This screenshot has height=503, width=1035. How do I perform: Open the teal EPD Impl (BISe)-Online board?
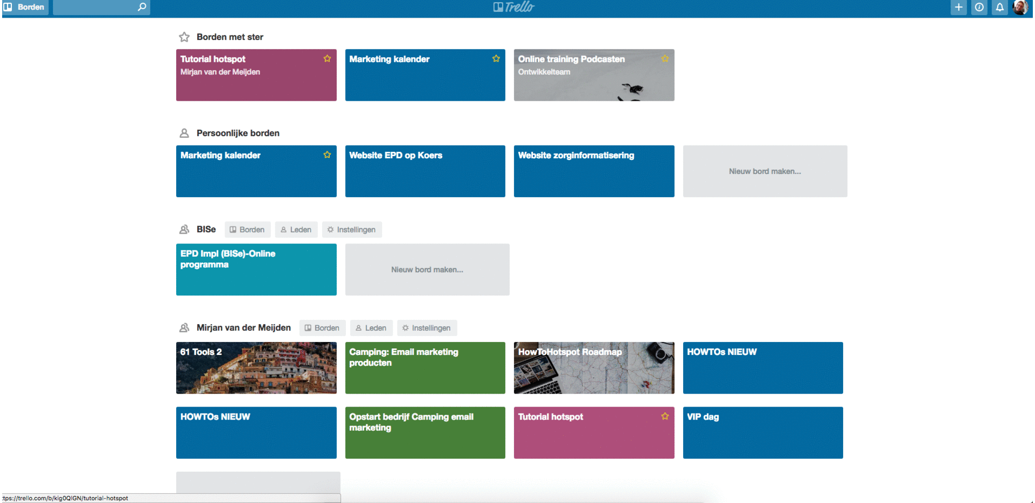(256, 269)
